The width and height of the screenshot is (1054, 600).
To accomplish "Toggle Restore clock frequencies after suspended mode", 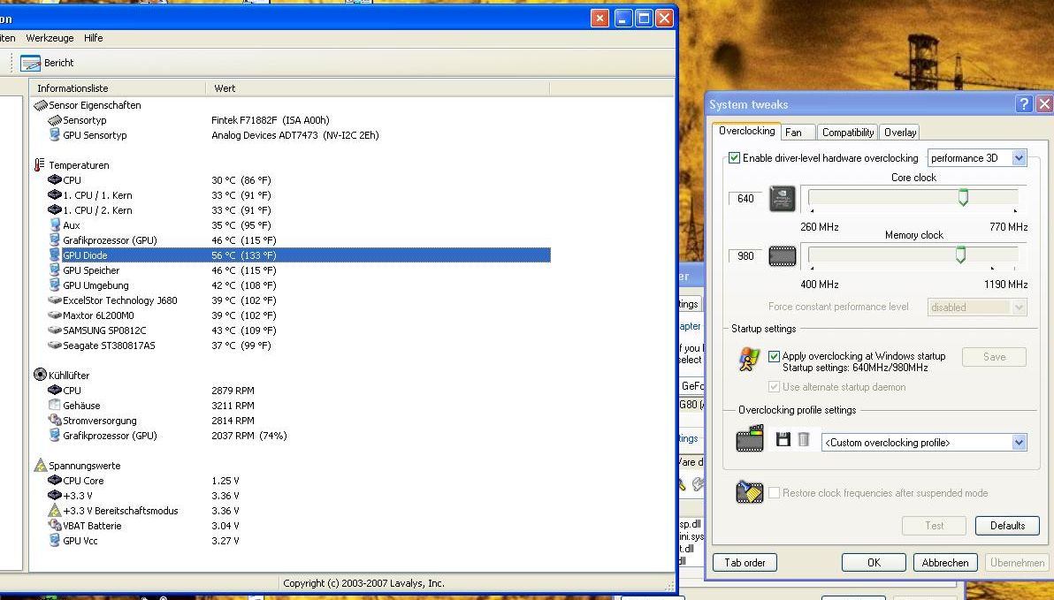I will pyautogui.click(x=774, y=493).
